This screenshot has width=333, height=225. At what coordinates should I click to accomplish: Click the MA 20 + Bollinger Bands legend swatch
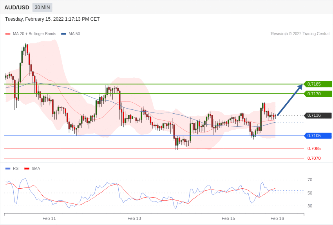8,34
